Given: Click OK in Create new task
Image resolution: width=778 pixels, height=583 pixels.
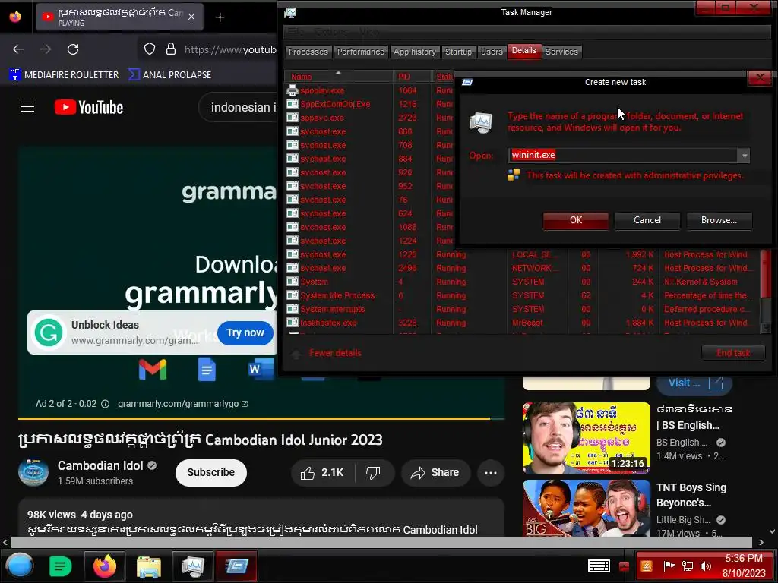Looking at the screenshot, I should 576,220.
